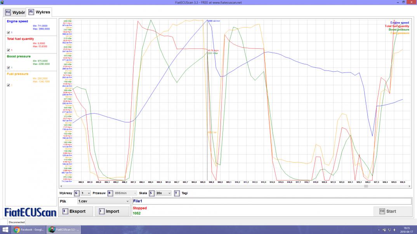Open Chrome Facebook window in taskbar

[x=28, y=229]
